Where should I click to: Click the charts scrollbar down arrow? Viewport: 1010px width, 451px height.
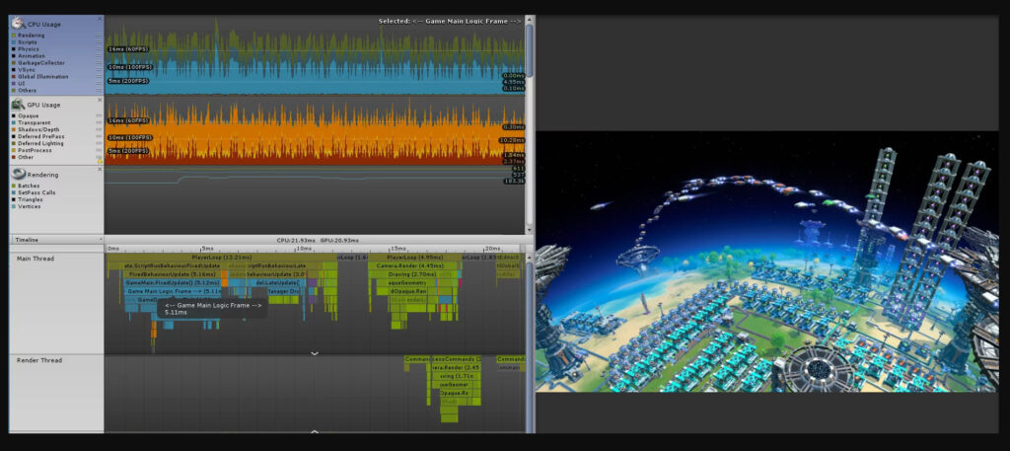(530, 229)
